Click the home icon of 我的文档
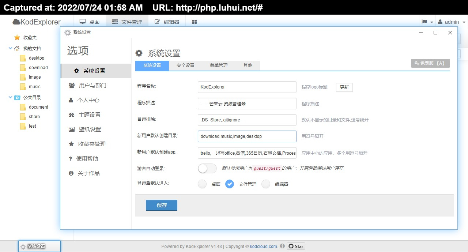This screenshot has height=252, width=468. [x=17, y=48]
